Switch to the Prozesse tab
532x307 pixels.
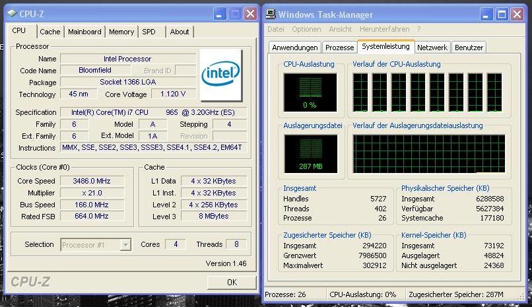[x=340, y=48]
